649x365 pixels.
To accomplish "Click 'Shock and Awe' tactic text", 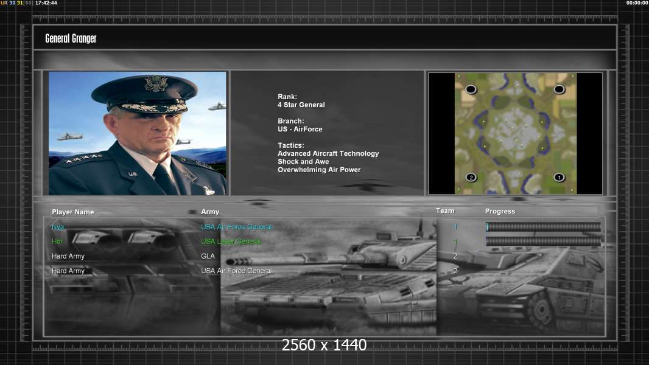I will 303,162.
